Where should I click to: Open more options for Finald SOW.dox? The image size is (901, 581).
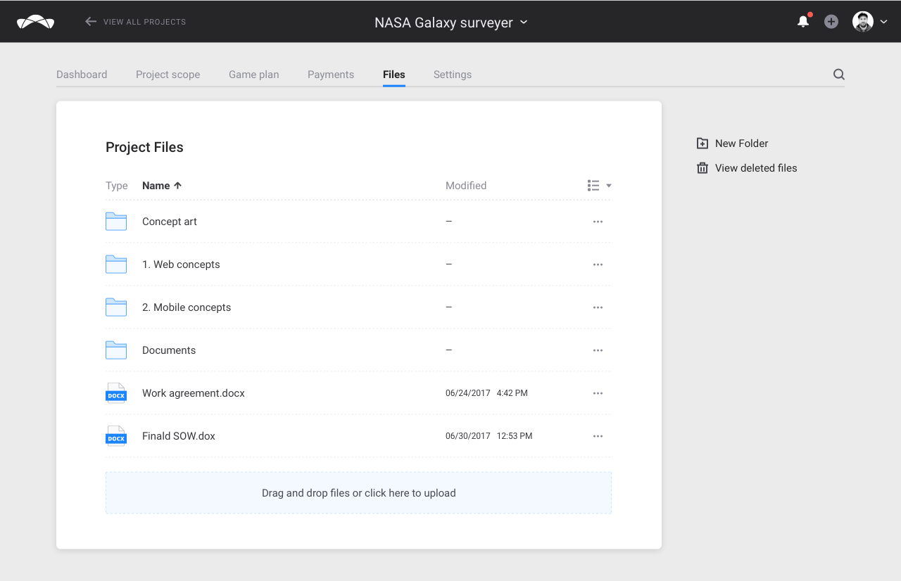(x=598, y=436)
